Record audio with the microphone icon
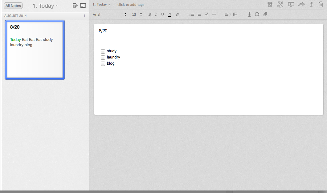 pos(249,14)
